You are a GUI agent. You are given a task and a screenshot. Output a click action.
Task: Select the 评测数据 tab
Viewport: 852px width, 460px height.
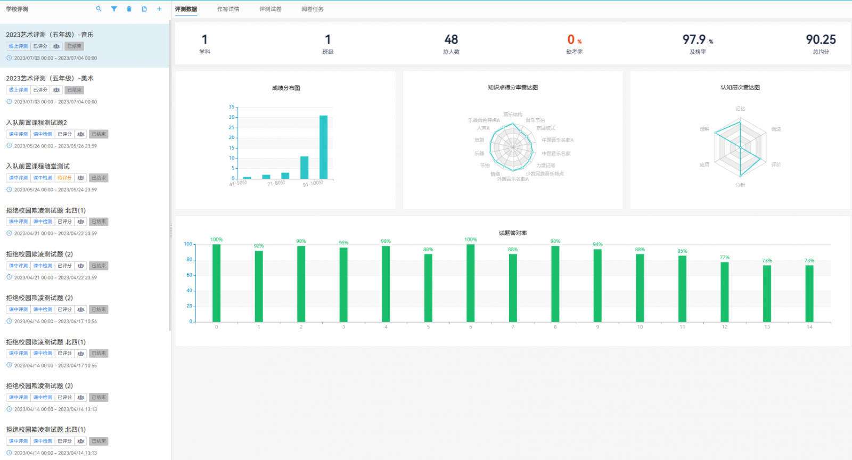[x=186, y=9]
